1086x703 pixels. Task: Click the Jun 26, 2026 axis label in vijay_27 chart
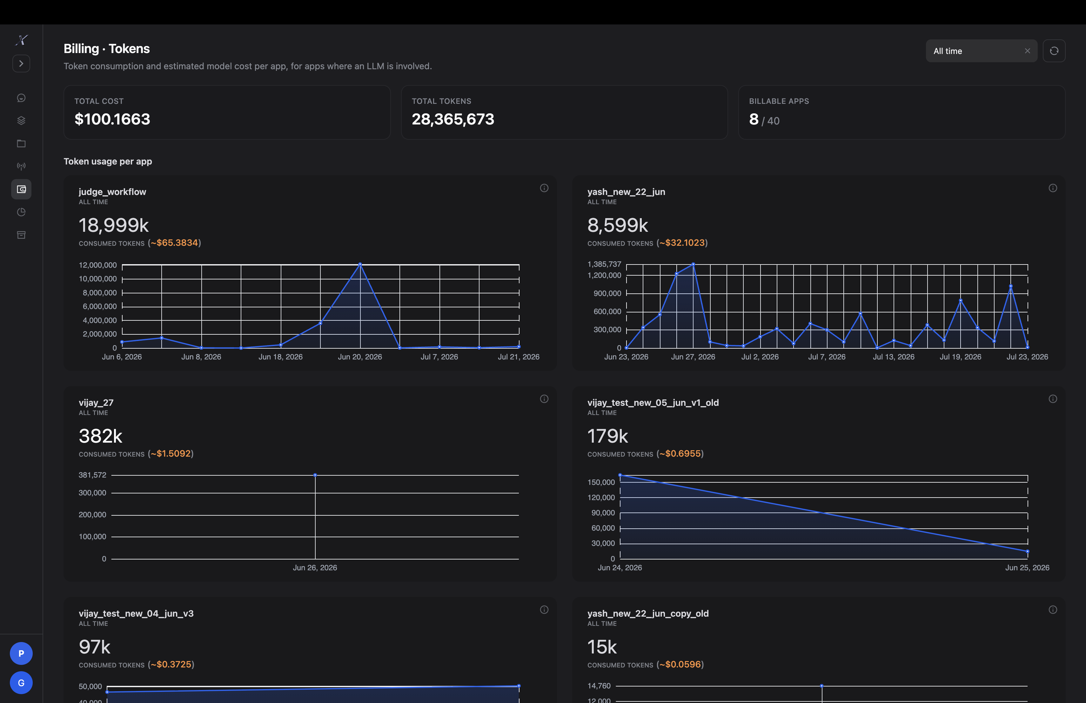[x=315, y=567]
